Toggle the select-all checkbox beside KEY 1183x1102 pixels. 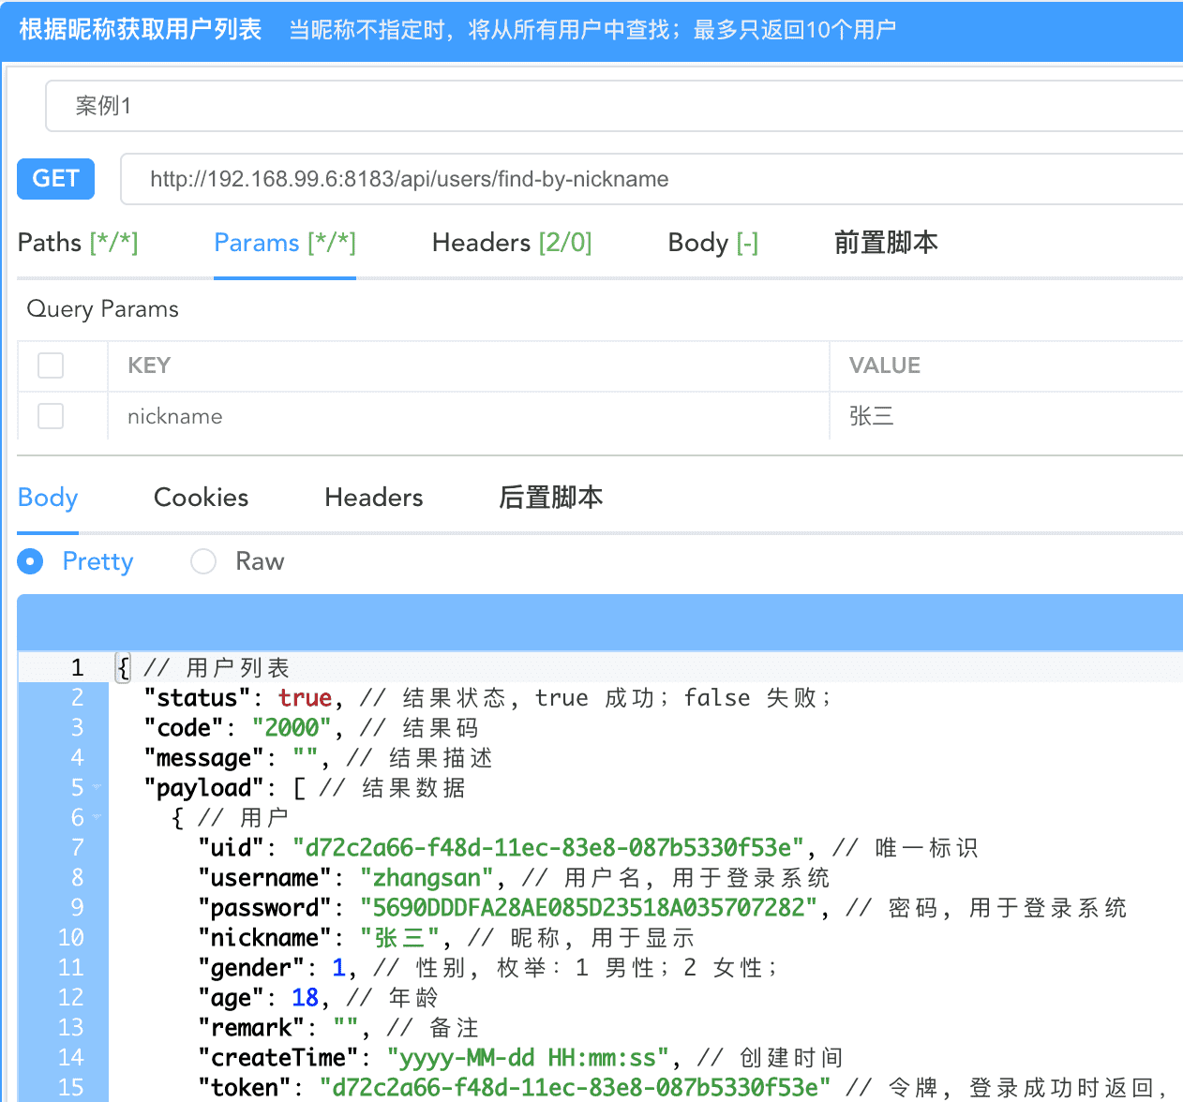(51, 365)
